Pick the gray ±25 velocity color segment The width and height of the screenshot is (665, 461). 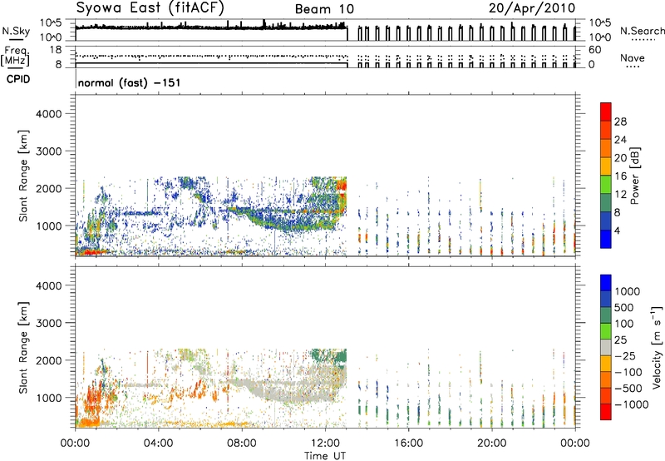coord(606,348)
